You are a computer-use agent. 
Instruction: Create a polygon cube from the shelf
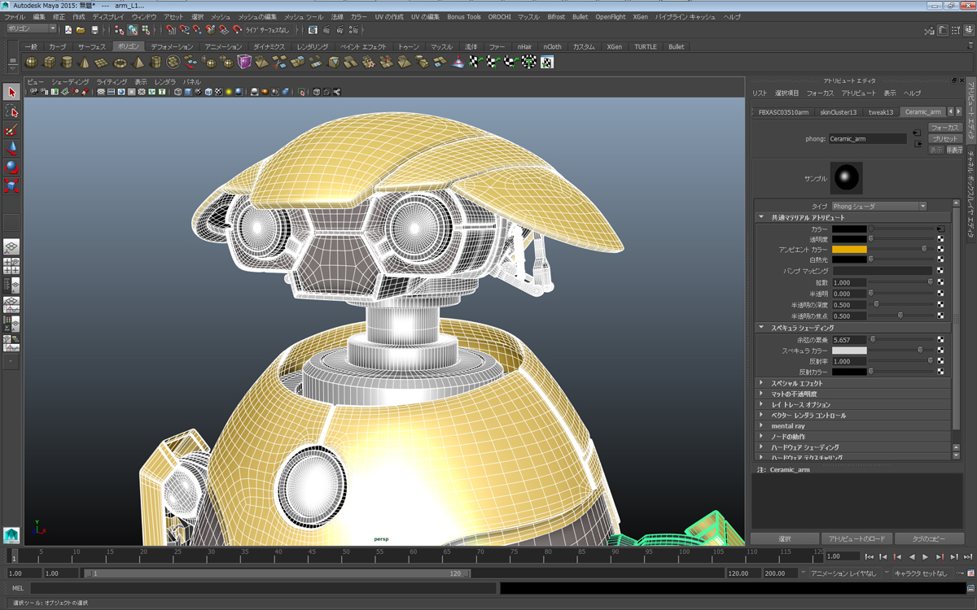[49, 63]
